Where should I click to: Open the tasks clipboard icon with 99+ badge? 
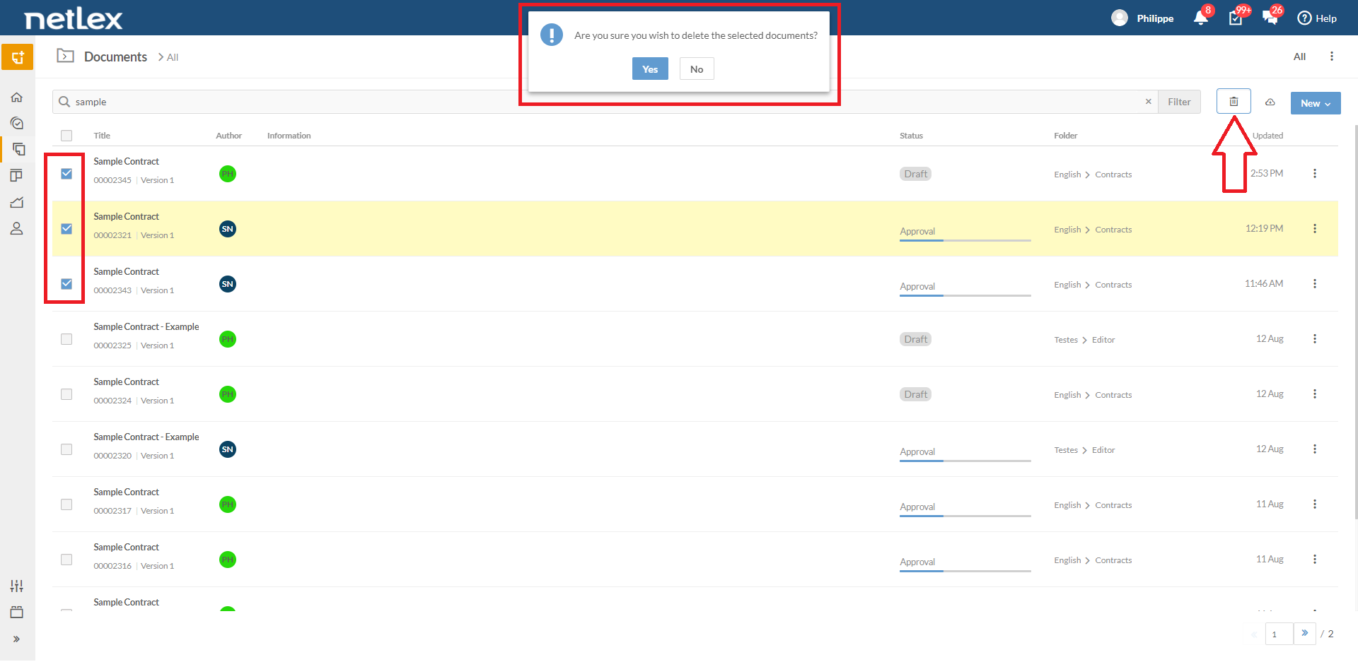1236,18
